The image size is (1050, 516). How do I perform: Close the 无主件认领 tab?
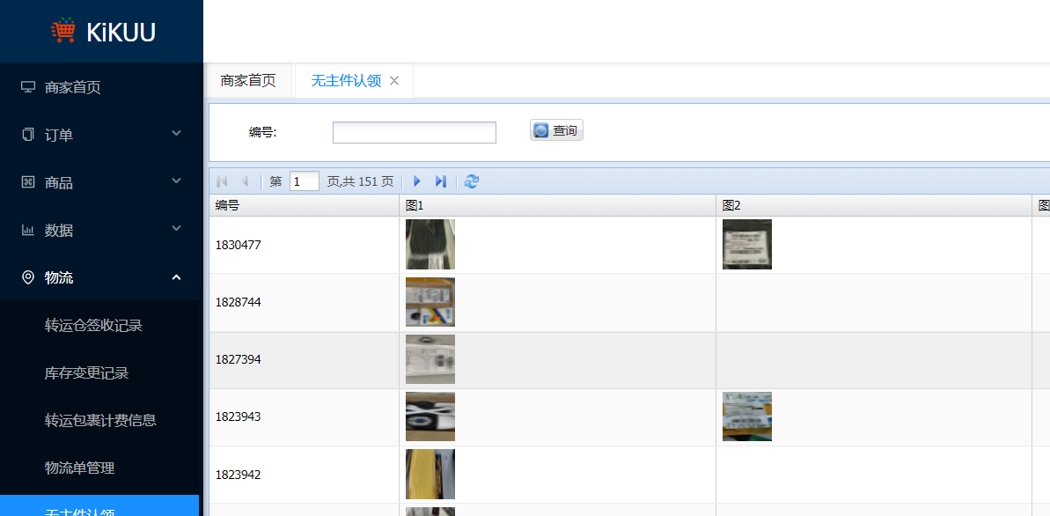click(x=394, y=80)
